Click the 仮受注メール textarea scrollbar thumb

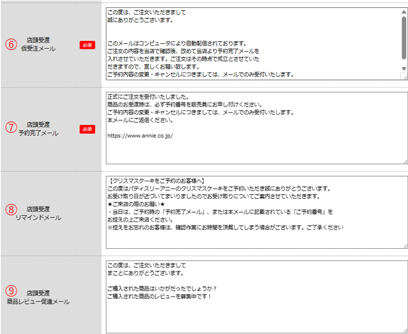point(403,39)
